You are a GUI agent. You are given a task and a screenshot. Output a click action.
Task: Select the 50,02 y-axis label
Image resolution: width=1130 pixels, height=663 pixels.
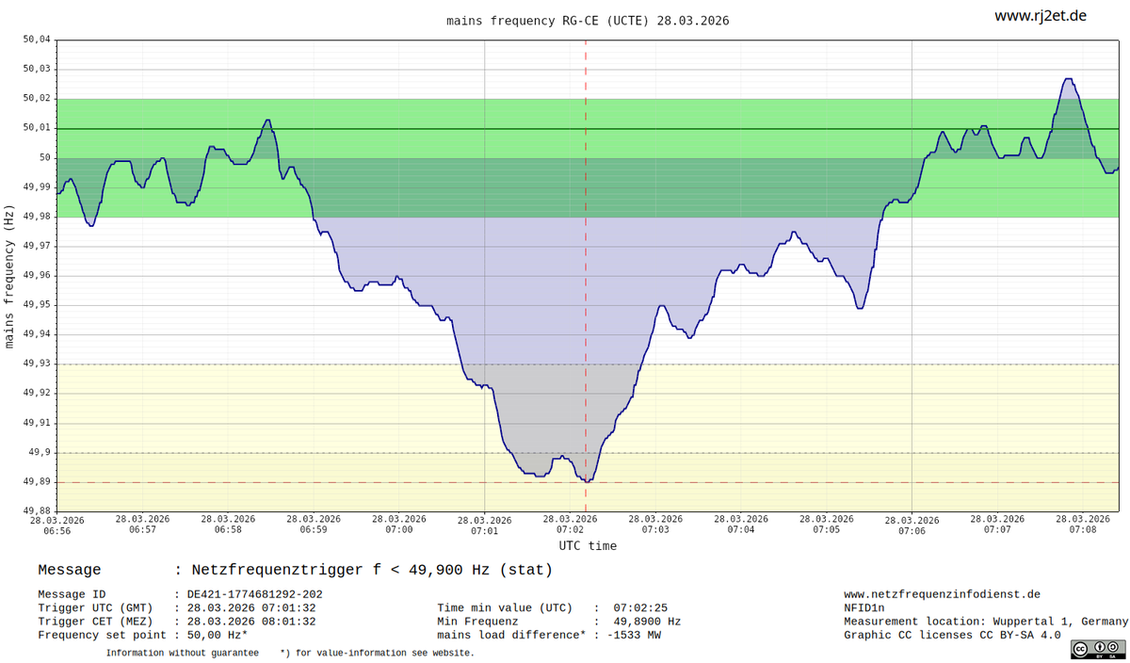point(36,98)
